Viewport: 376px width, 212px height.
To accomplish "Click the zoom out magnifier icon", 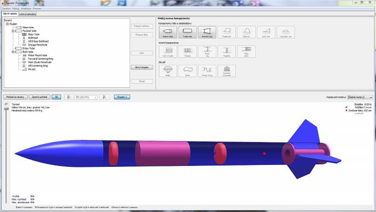I will 69,97.
